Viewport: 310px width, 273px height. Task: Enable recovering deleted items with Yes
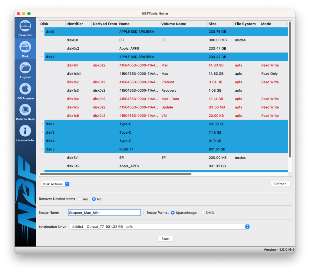79,199
